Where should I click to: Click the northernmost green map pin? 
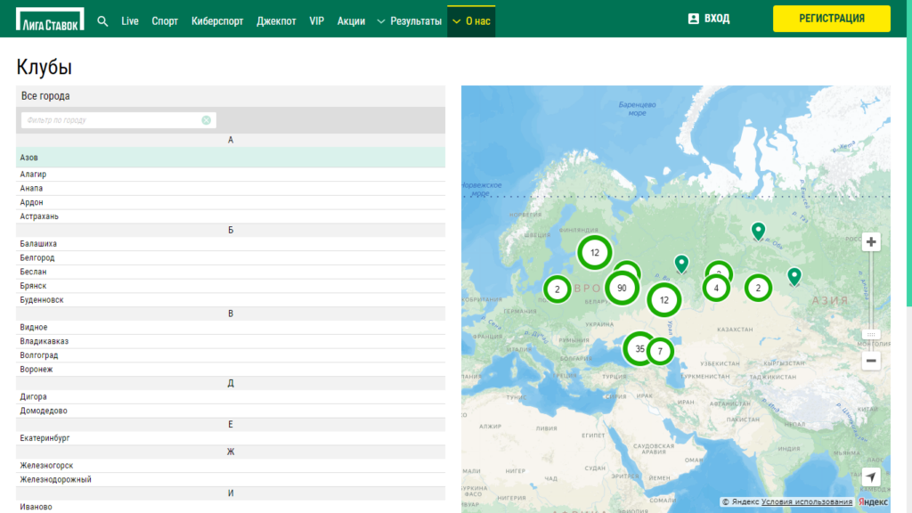pos(758,231)
